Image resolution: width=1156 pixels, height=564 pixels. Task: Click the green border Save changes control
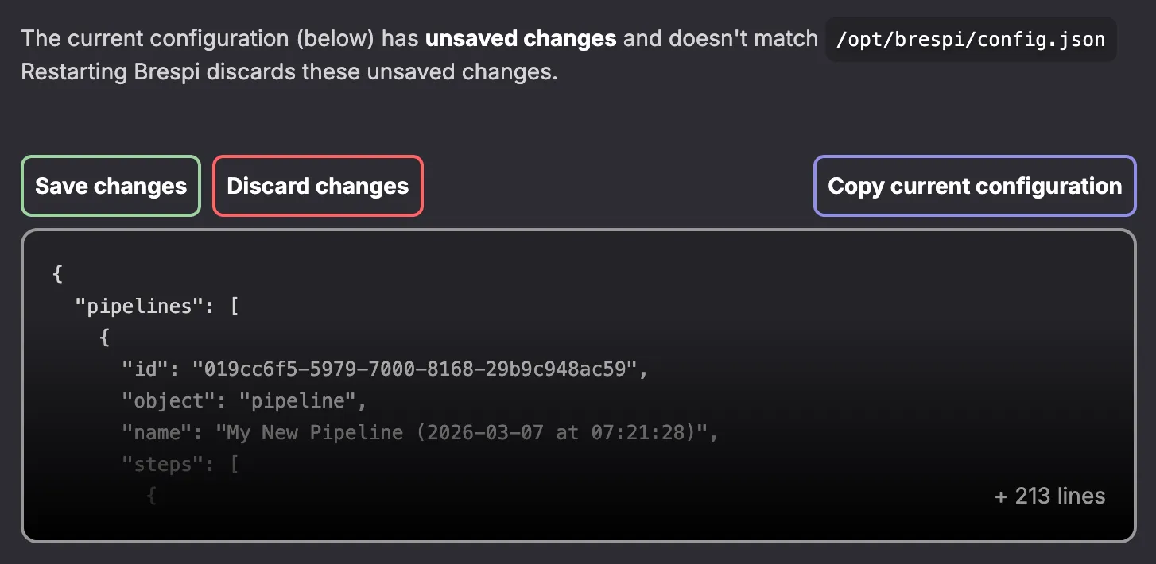click(110, 186)
